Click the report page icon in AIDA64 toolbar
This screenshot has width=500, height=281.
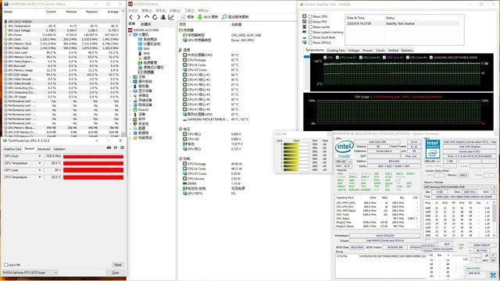(x=183, y=17)
